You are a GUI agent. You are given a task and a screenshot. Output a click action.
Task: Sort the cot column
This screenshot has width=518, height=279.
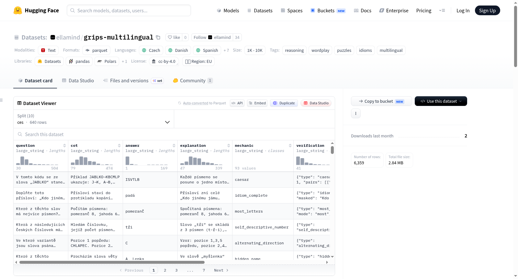pos(119,145)
